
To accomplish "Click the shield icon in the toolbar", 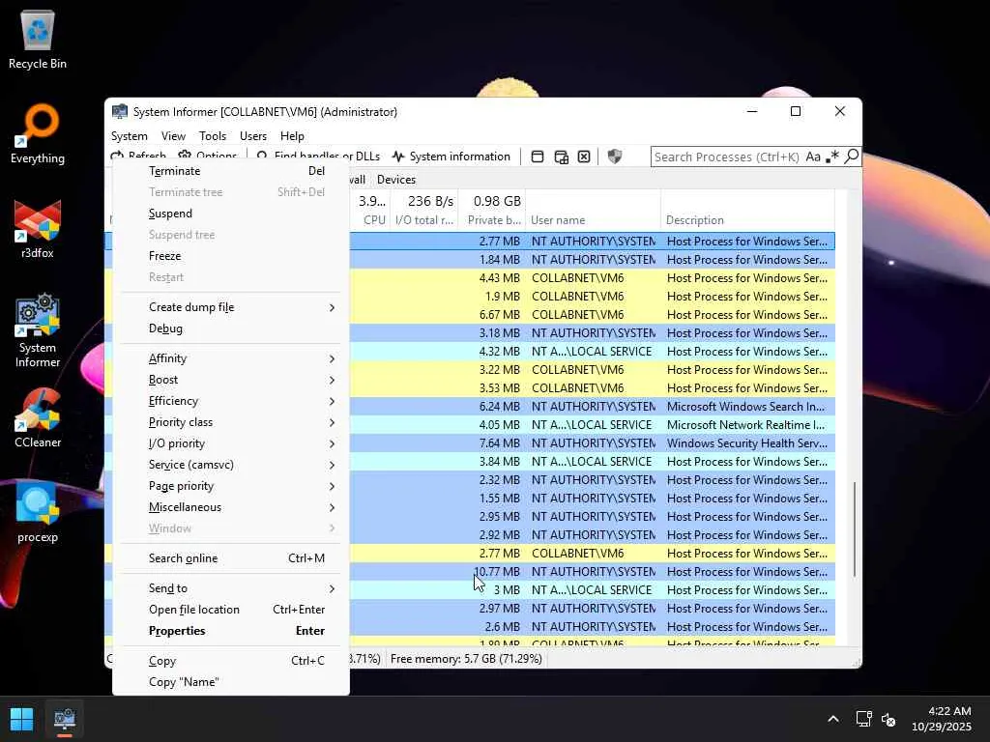I will (614, 157).
